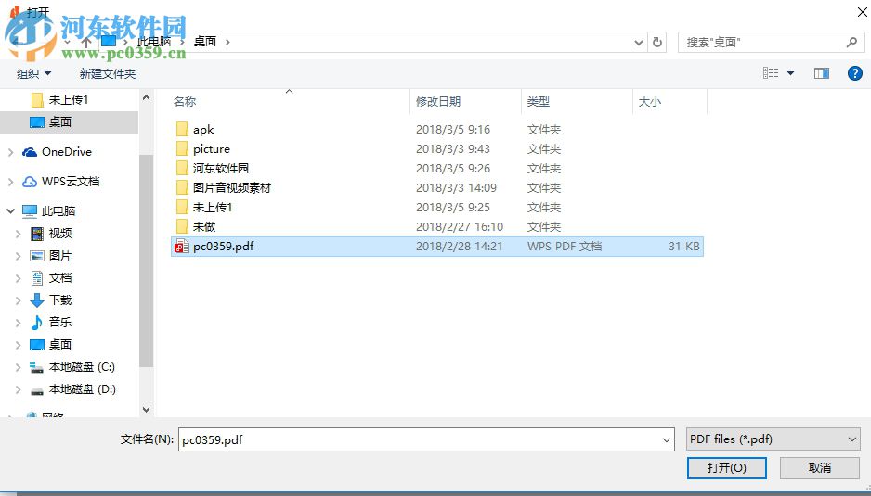Expand the 下载 tree node
Viewport: 871px width, 496px height.
coord(18,300)
